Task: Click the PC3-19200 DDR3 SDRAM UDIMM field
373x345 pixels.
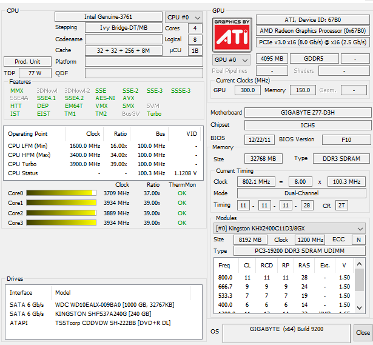Action: [300, 251]
